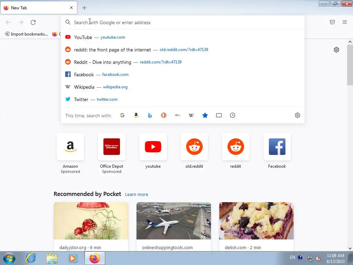Search this time with Bing icon
This screenshot has width=353, height=265.
150,115
